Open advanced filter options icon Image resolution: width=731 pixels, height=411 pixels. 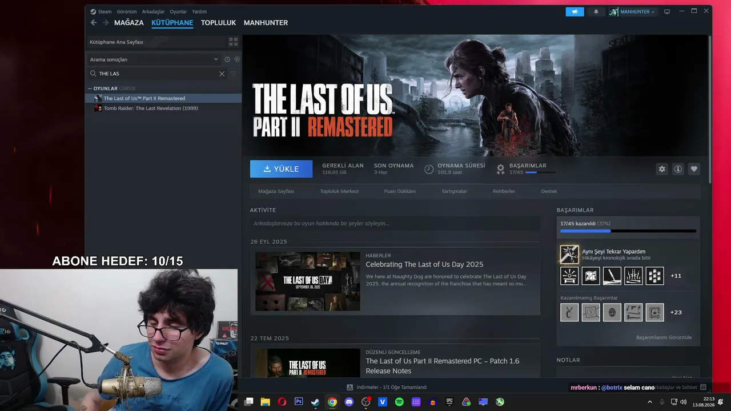233,74
